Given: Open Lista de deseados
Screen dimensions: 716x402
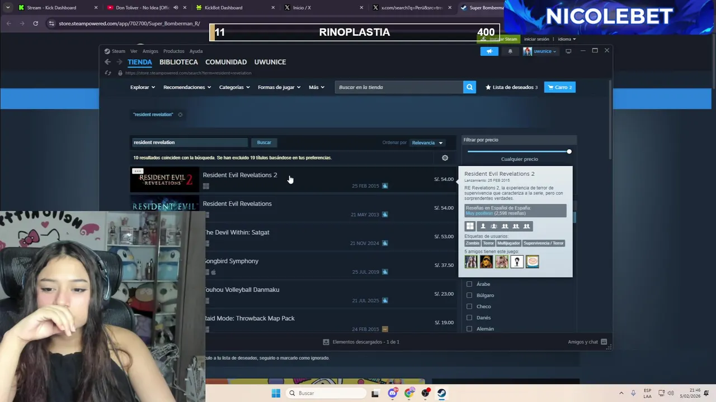Looking at the screenshot, I should point(512,87).
